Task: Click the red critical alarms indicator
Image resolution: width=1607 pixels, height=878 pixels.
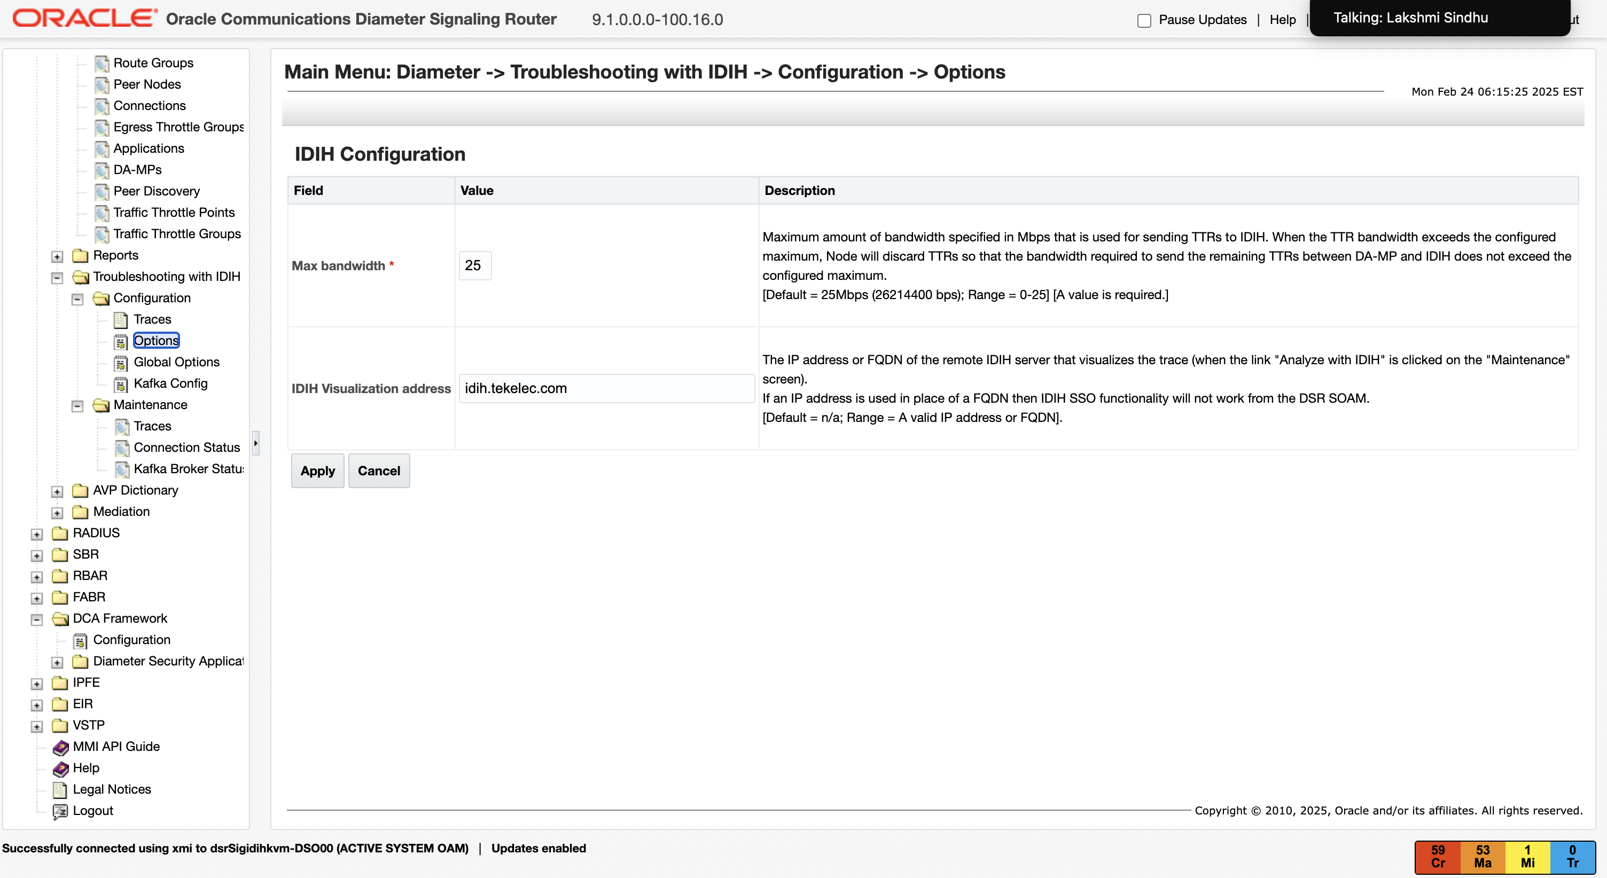Action: point(1437,856)
